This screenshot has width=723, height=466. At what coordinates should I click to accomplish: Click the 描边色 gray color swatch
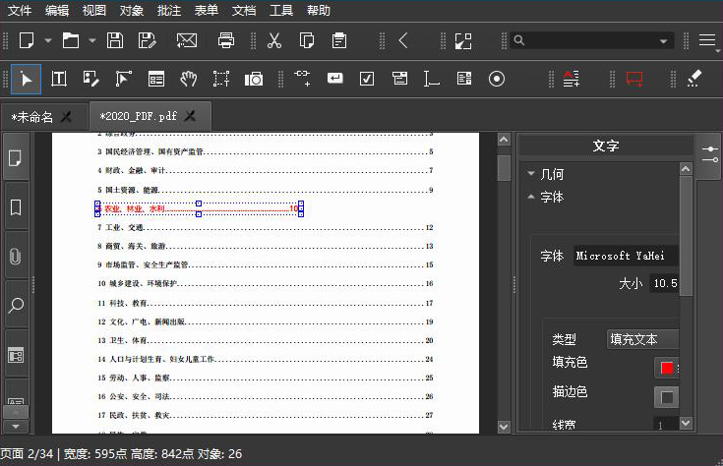[x=667, y=397]
